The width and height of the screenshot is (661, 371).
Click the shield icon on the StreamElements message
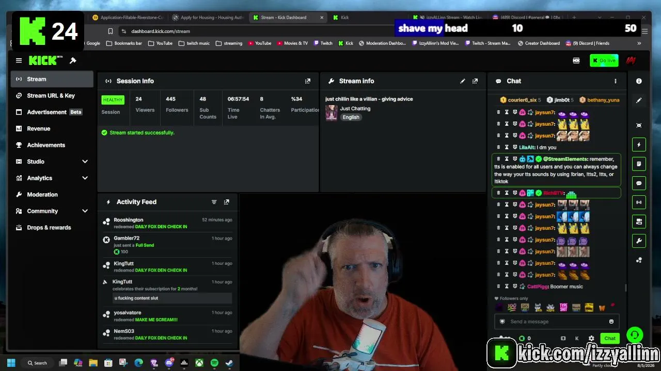pos(515,159)
